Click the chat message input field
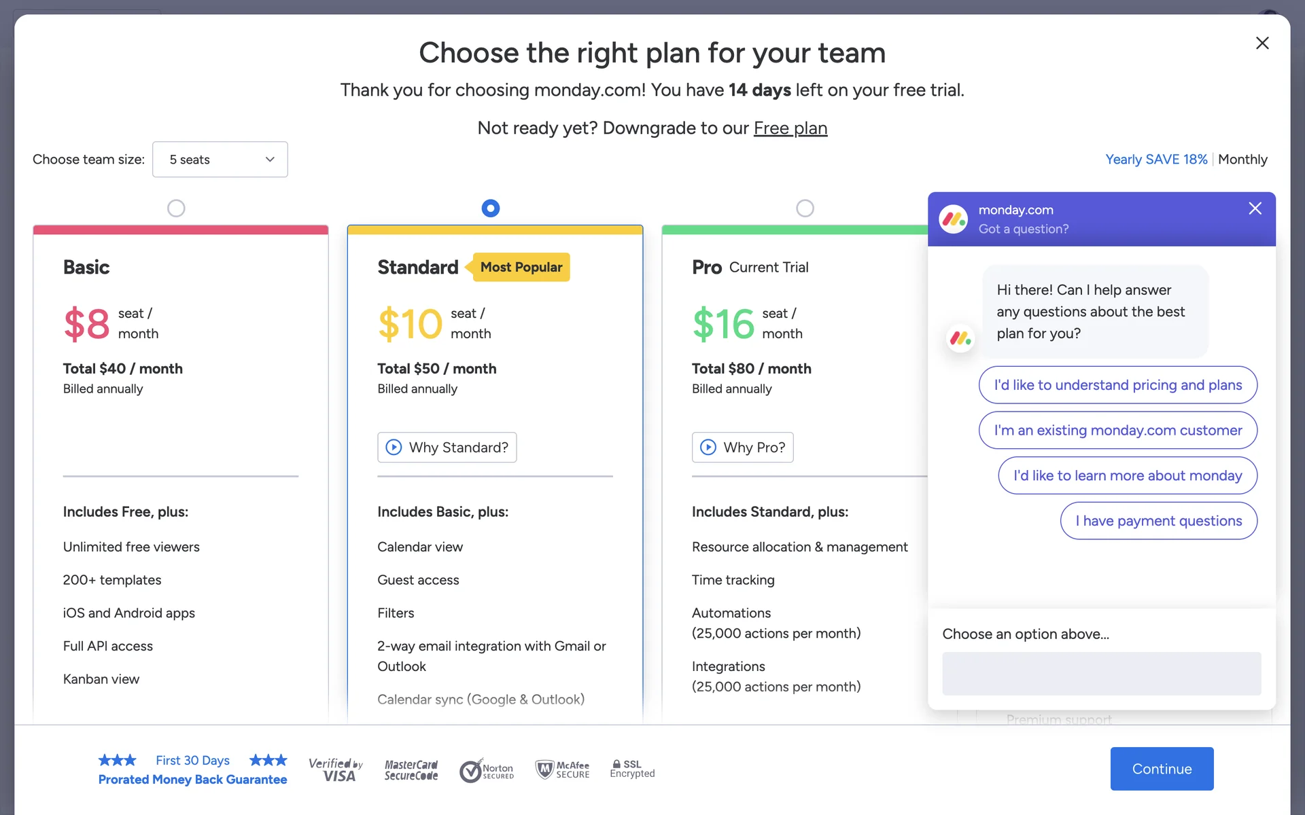This screenshot has height=815, width=1305. coord(1101,674)
